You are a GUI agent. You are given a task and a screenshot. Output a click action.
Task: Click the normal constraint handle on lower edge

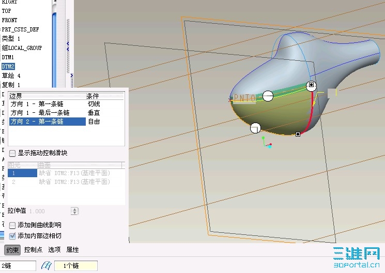[255, 128]
